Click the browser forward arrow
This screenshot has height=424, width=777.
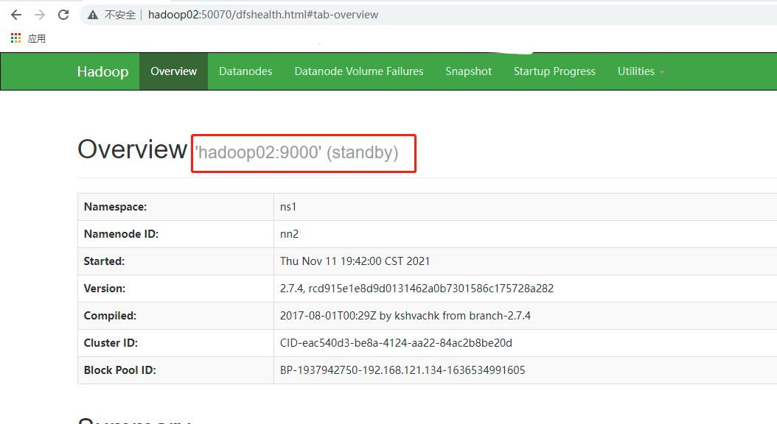pyautogui.click(x=40, y=14)
